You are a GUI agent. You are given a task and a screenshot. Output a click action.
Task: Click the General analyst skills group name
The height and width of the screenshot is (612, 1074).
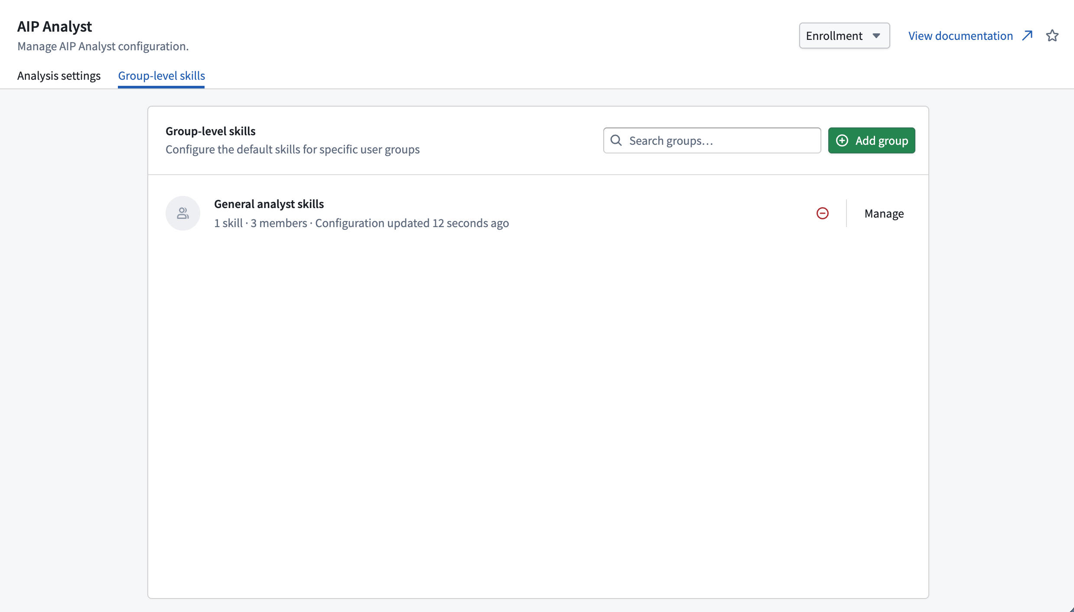(269, 204)
